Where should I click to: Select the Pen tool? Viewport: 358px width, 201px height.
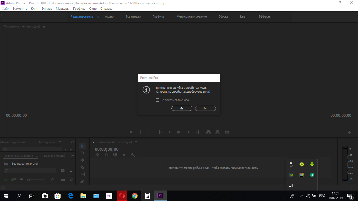[82, 181]
